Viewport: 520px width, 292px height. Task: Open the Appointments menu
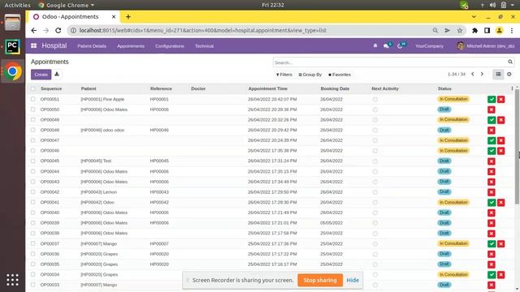[x=131, y=46]
